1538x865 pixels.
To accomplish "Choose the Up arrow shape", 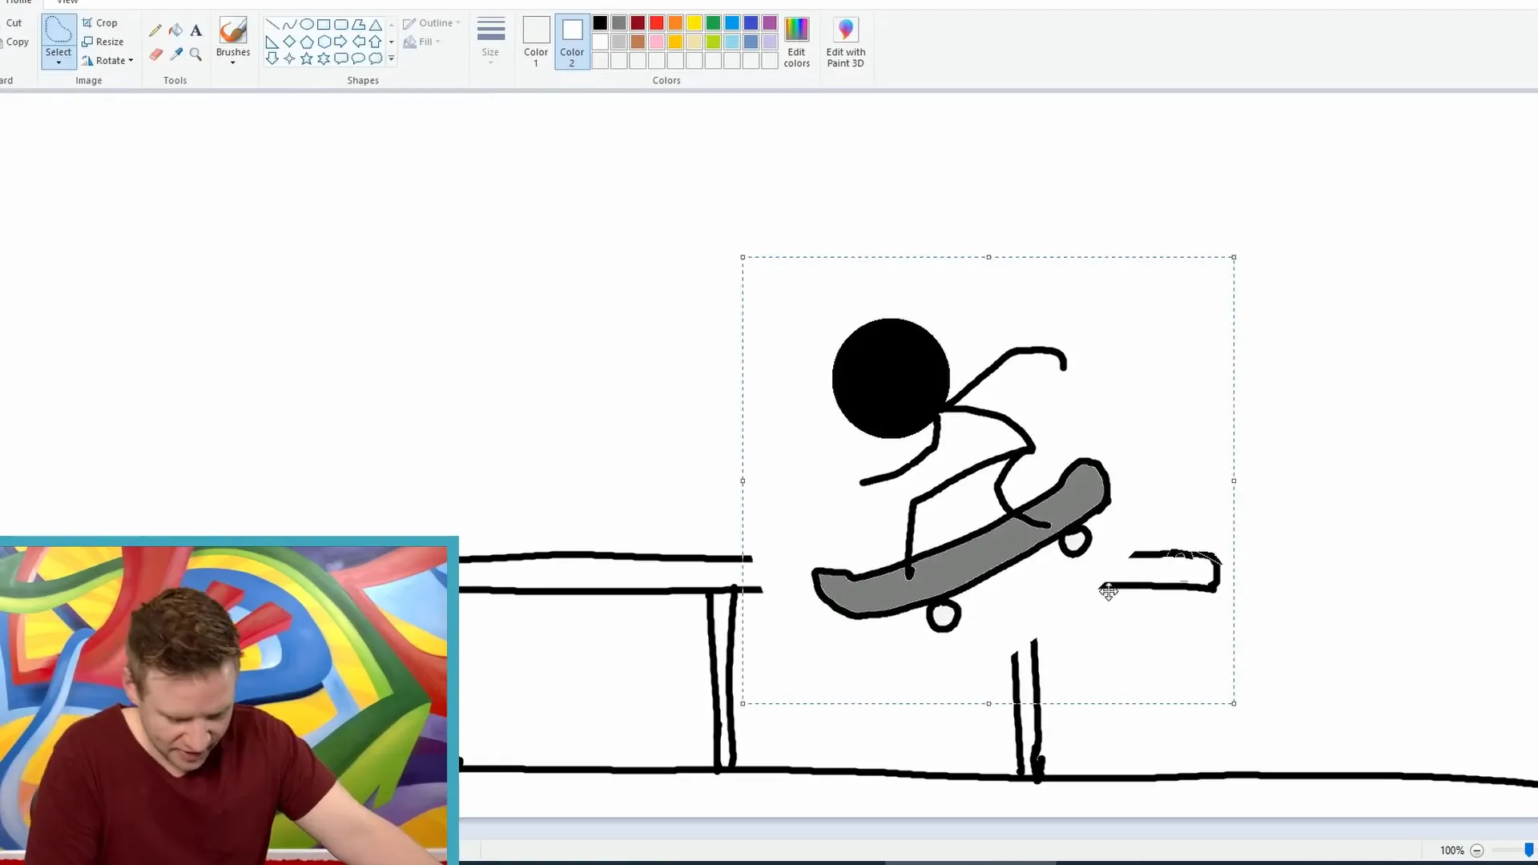I will pyautogui.click(x=376, y=42).
